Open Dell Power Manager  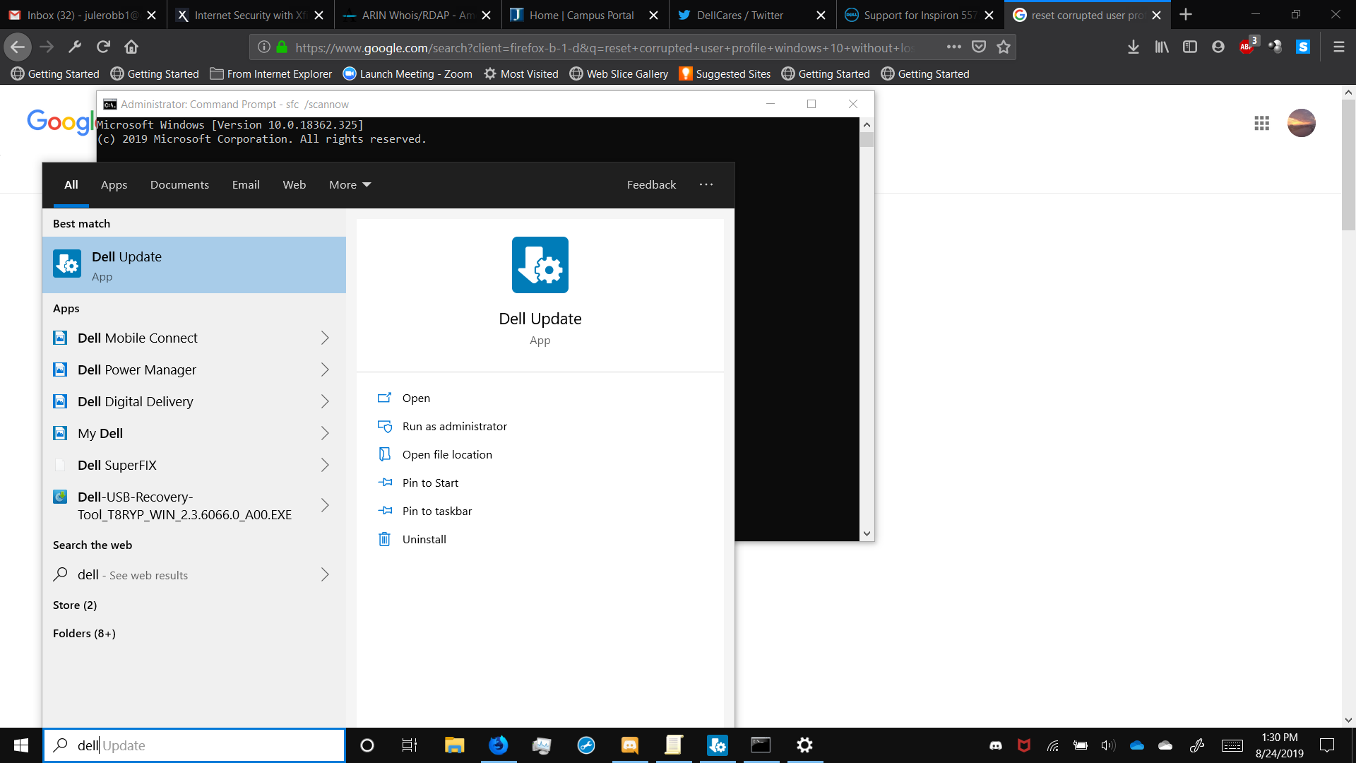click(137, 369)
